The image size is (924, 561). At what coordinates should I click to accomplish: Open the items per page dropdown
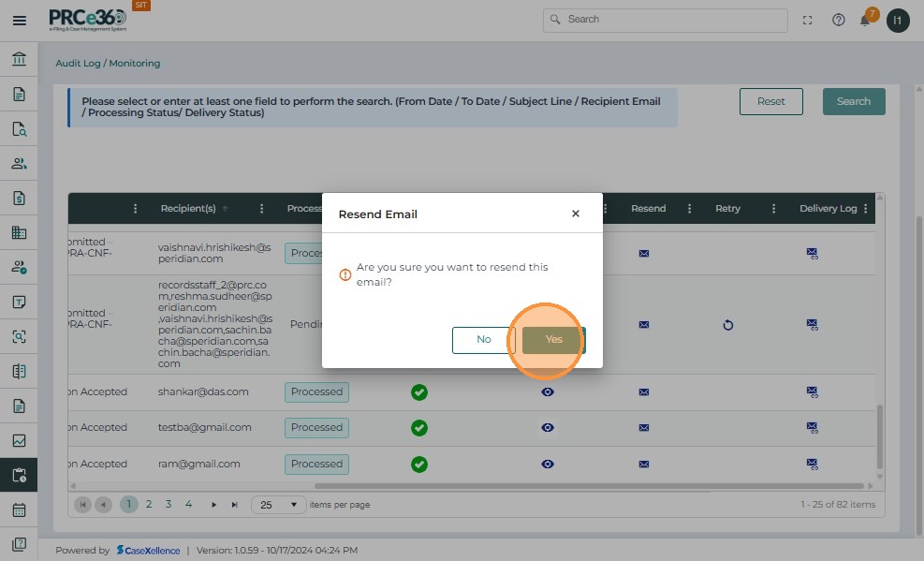click(x=278, y=505)
